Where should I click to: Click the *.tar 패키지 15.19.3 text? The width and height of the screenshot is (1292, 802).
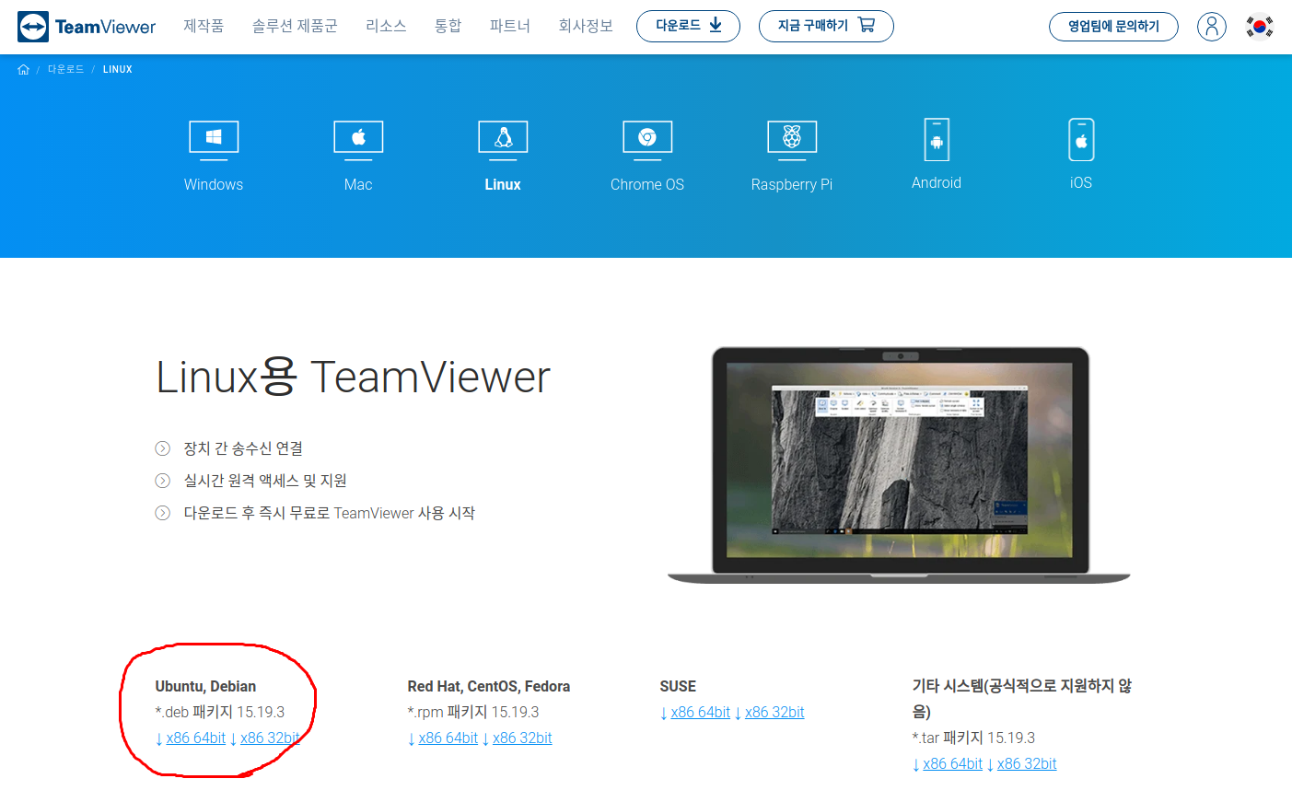[973, 738]
